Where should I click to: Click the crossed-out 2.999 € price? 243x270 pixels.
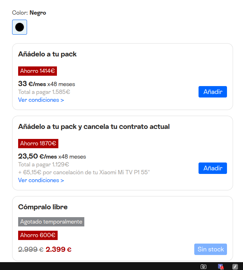[31, 250]
